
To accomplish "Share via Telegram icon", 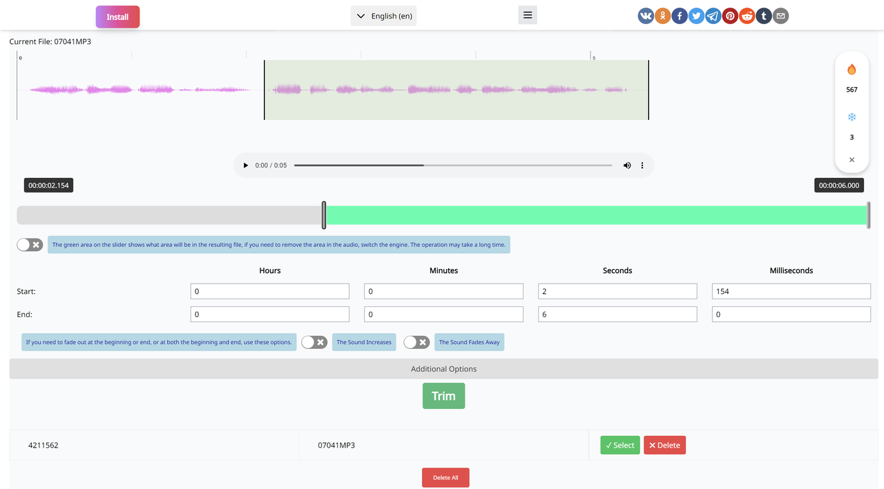I will point(713,16).
